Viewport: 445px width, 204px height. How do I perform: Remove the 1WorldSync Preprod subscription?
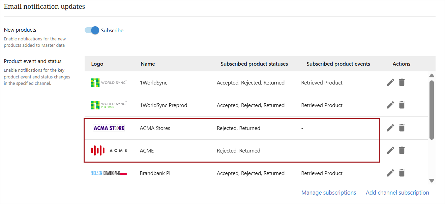click(x=402, y=105)
